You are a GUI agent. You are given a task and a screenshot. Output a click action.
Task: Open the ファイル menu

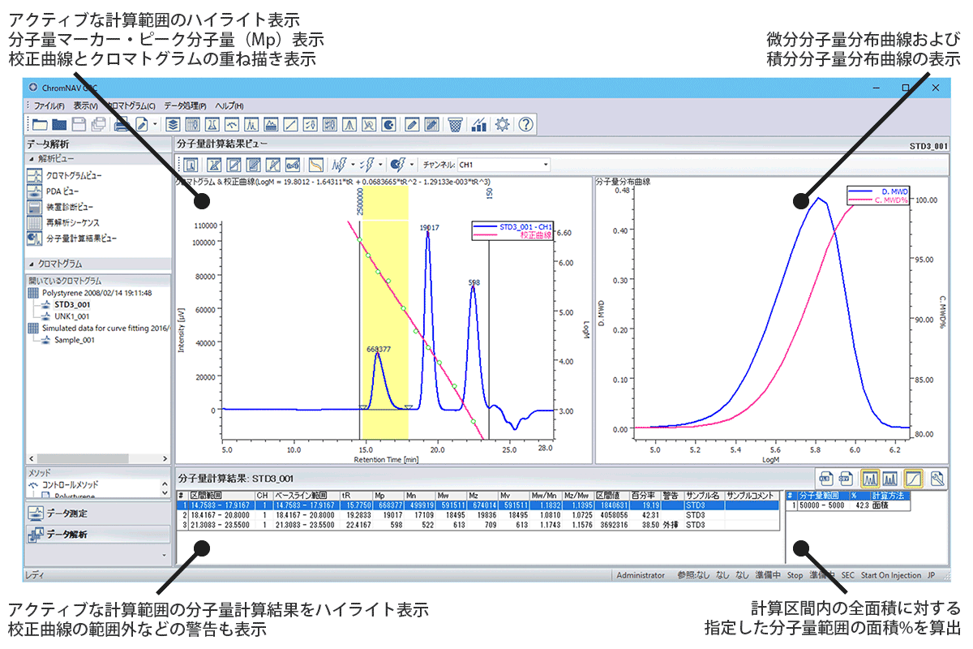click(49, 106)
